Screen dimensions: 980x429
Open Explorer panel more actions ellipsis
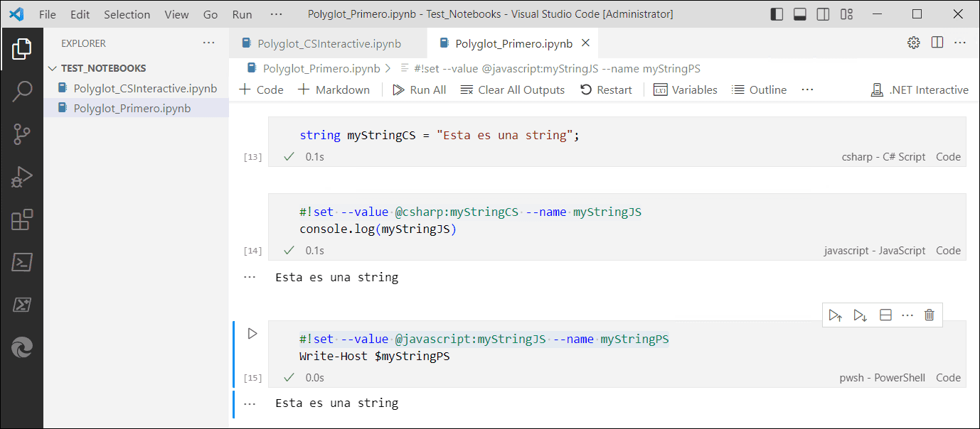click(208, 43)
